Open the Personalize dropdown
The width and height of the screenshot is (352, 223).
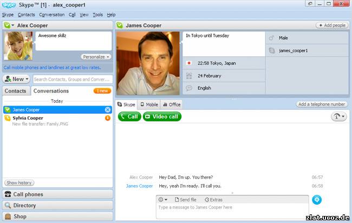tap(96, 57)
